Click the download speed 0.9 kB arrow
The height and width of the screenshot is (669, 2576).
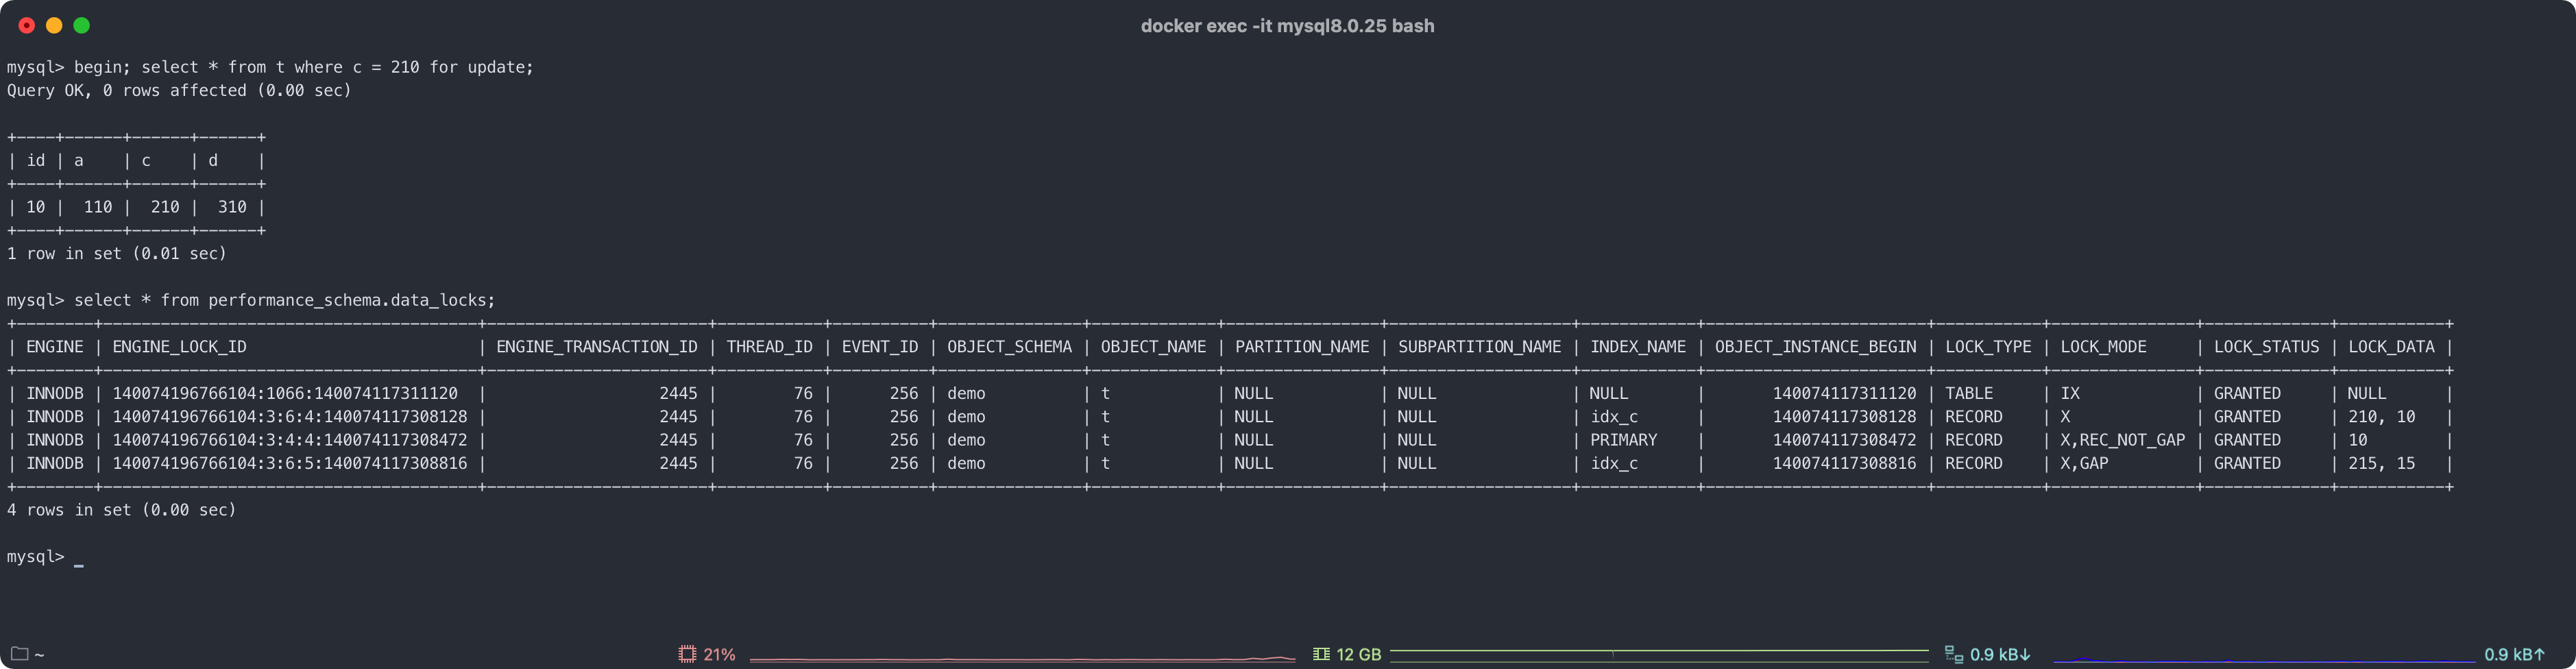click(x=2025, y=654)
